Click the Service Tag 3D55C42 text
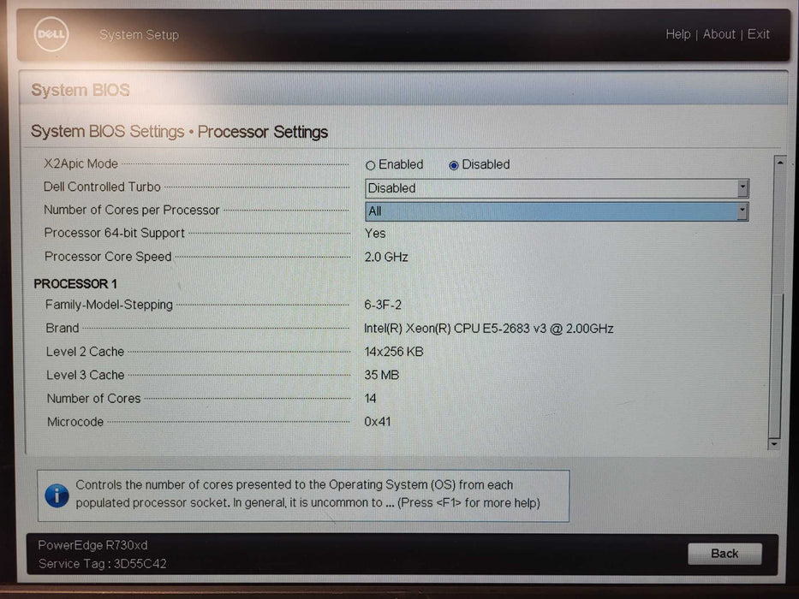Screen dimensions: 799x599 [x=103, y=563]
